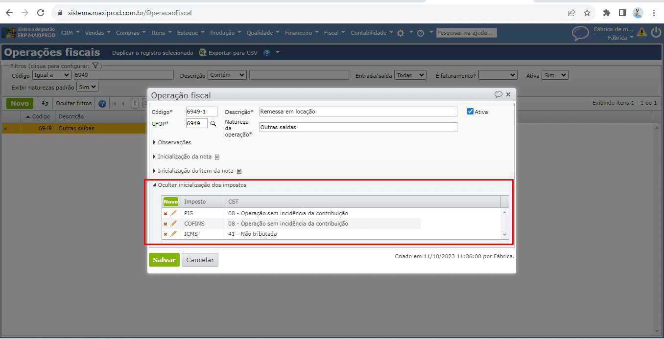Open the Contabilidade menu

coord(372,33)
